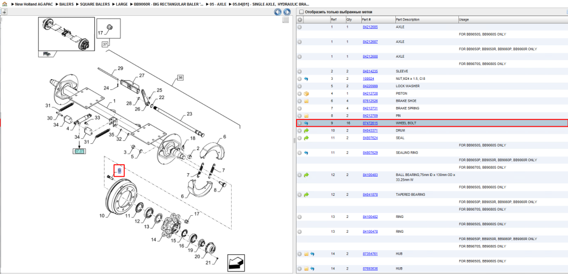Viewport: 568px width, 274px height.
Task: Click the package icon in PISTON row
Action: click(x=306, y=93)
